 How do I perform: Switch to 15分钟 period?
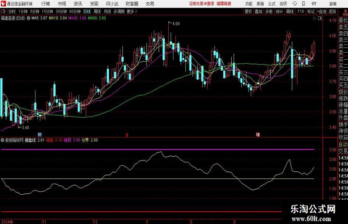48,11
